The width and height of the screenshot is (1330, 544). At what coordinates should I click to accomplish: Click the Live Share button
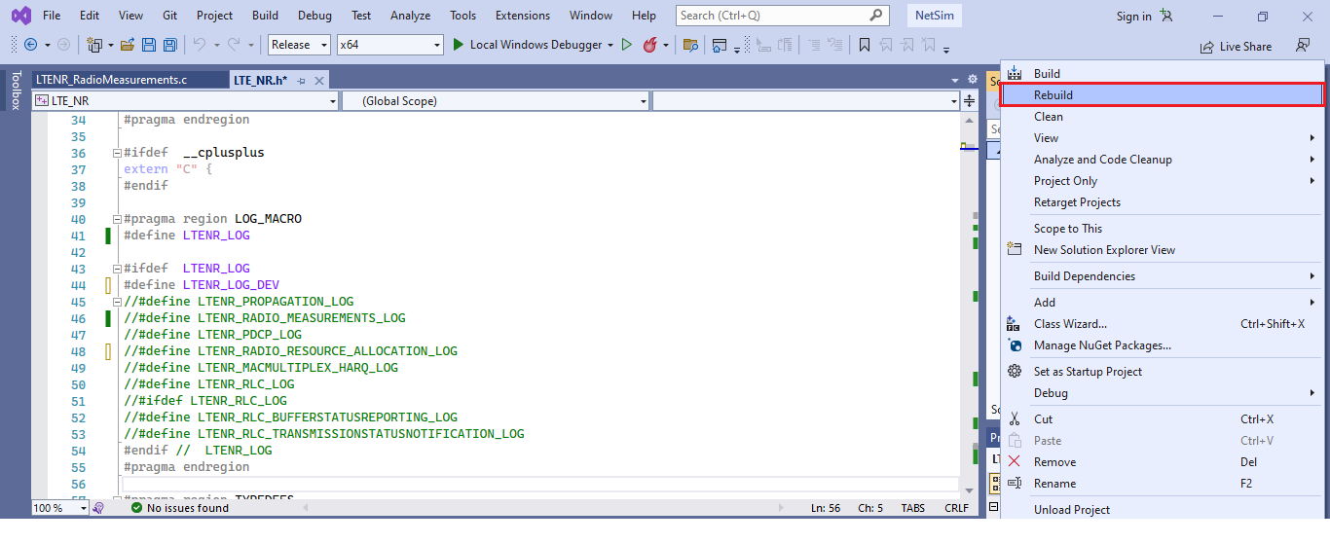point(1236,46)
